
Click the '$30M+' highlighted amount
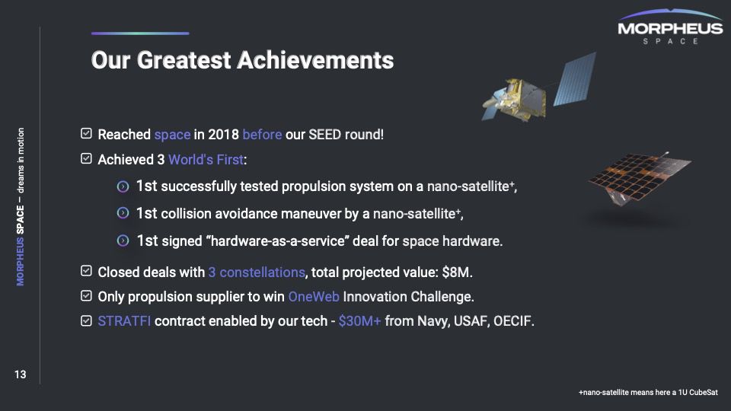tap(359, 321)
